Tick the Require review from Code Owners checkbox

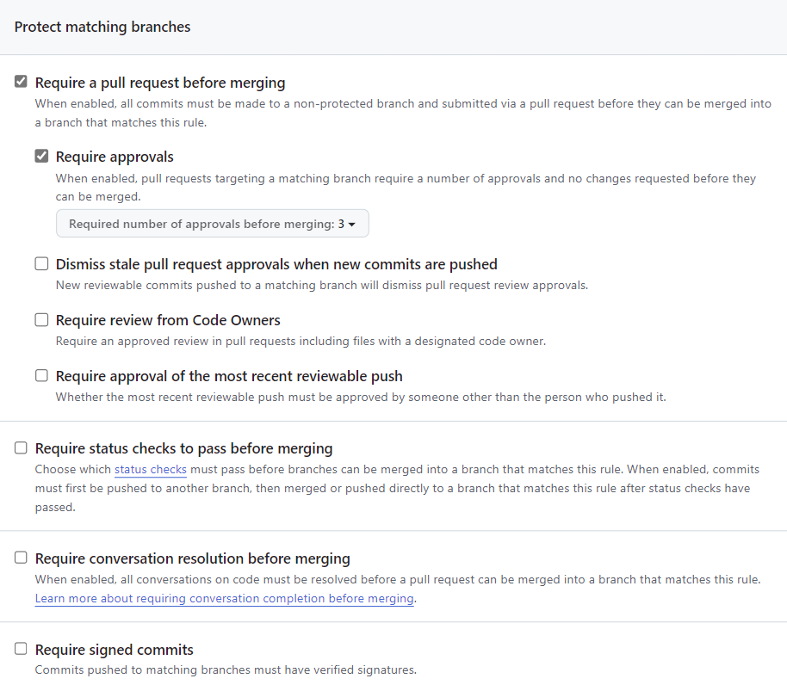(41, 320)
